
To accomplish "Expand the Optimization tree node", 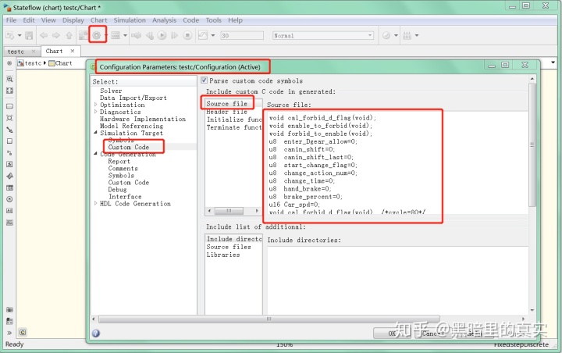I will [x=96, y=105].
